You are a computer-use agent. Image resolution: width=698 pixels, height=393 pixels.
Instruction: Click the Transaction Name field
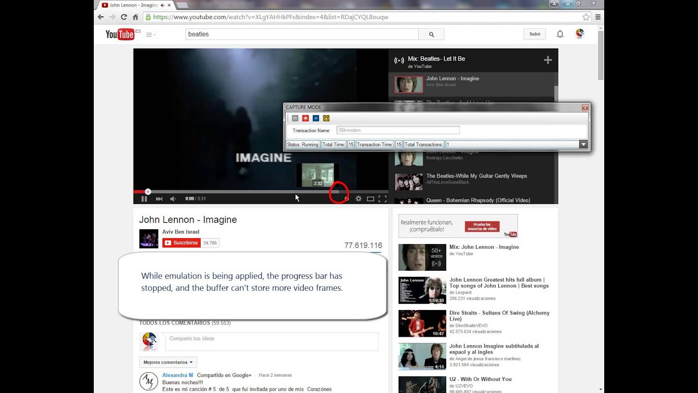point(398,130)
